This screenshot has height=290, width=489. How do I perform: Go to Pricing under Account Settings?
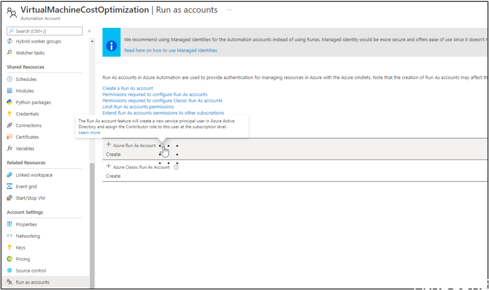pos(23,259)
